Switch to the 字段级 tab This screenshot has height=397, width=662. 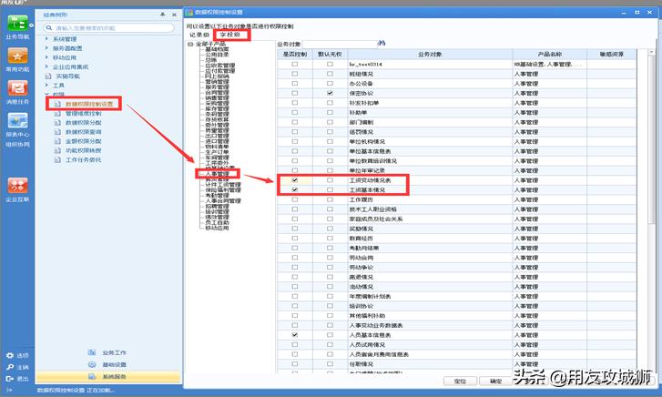click(x=230, y=35)
